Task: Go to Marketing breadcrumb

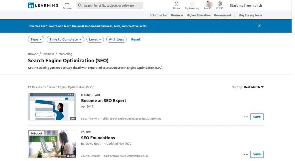Action: click(65, 54)
